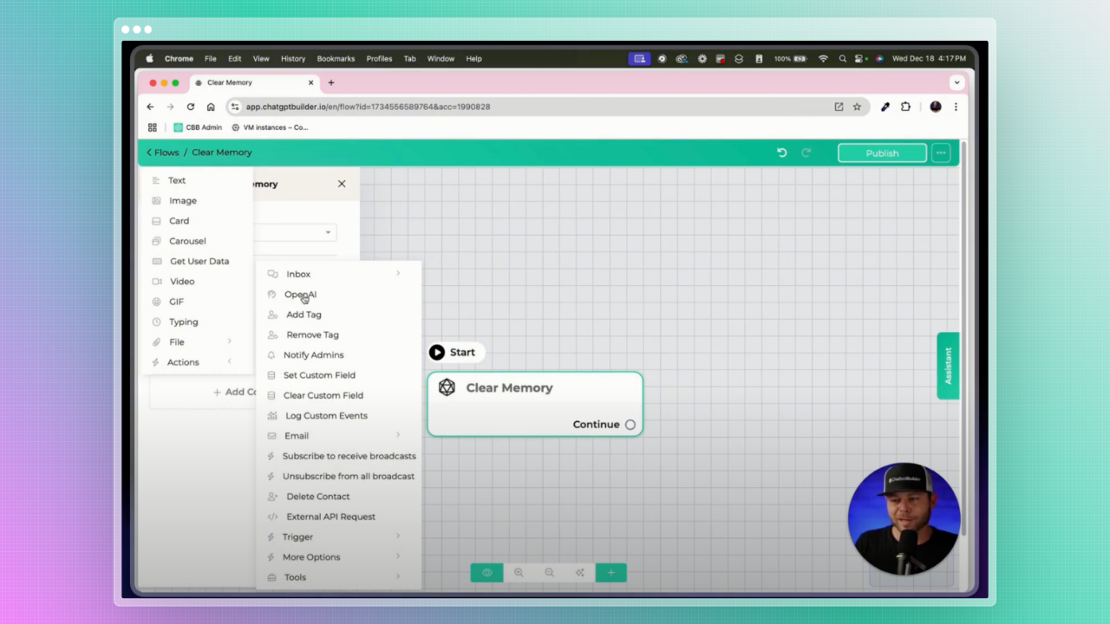Expand the More Options submenu chevron
Viewport: 1110px width, 624px height.
(398, 556)
